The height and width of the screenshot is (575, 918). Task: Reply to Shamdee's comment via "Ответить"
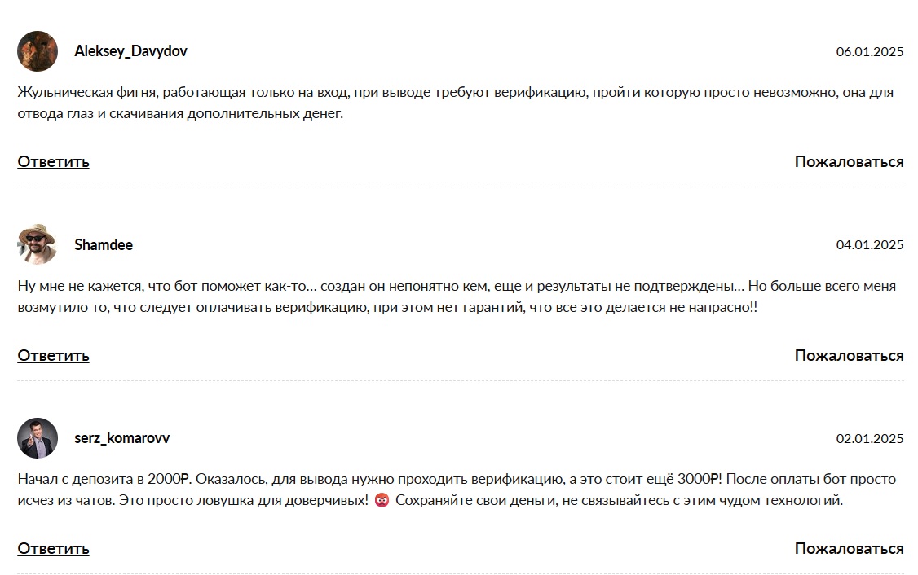tap(53, 355)
